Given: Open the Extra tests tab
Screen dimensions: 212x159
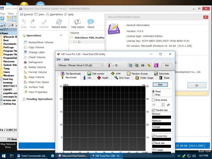Looking at the screenshot, I should click(x=162, y=74).
